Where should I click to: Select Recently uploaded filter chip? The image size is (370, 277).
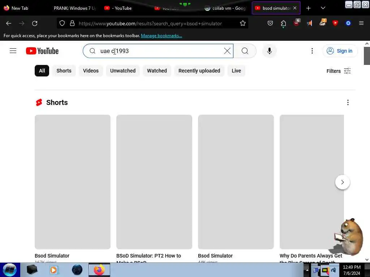click(x=199, y=71)
